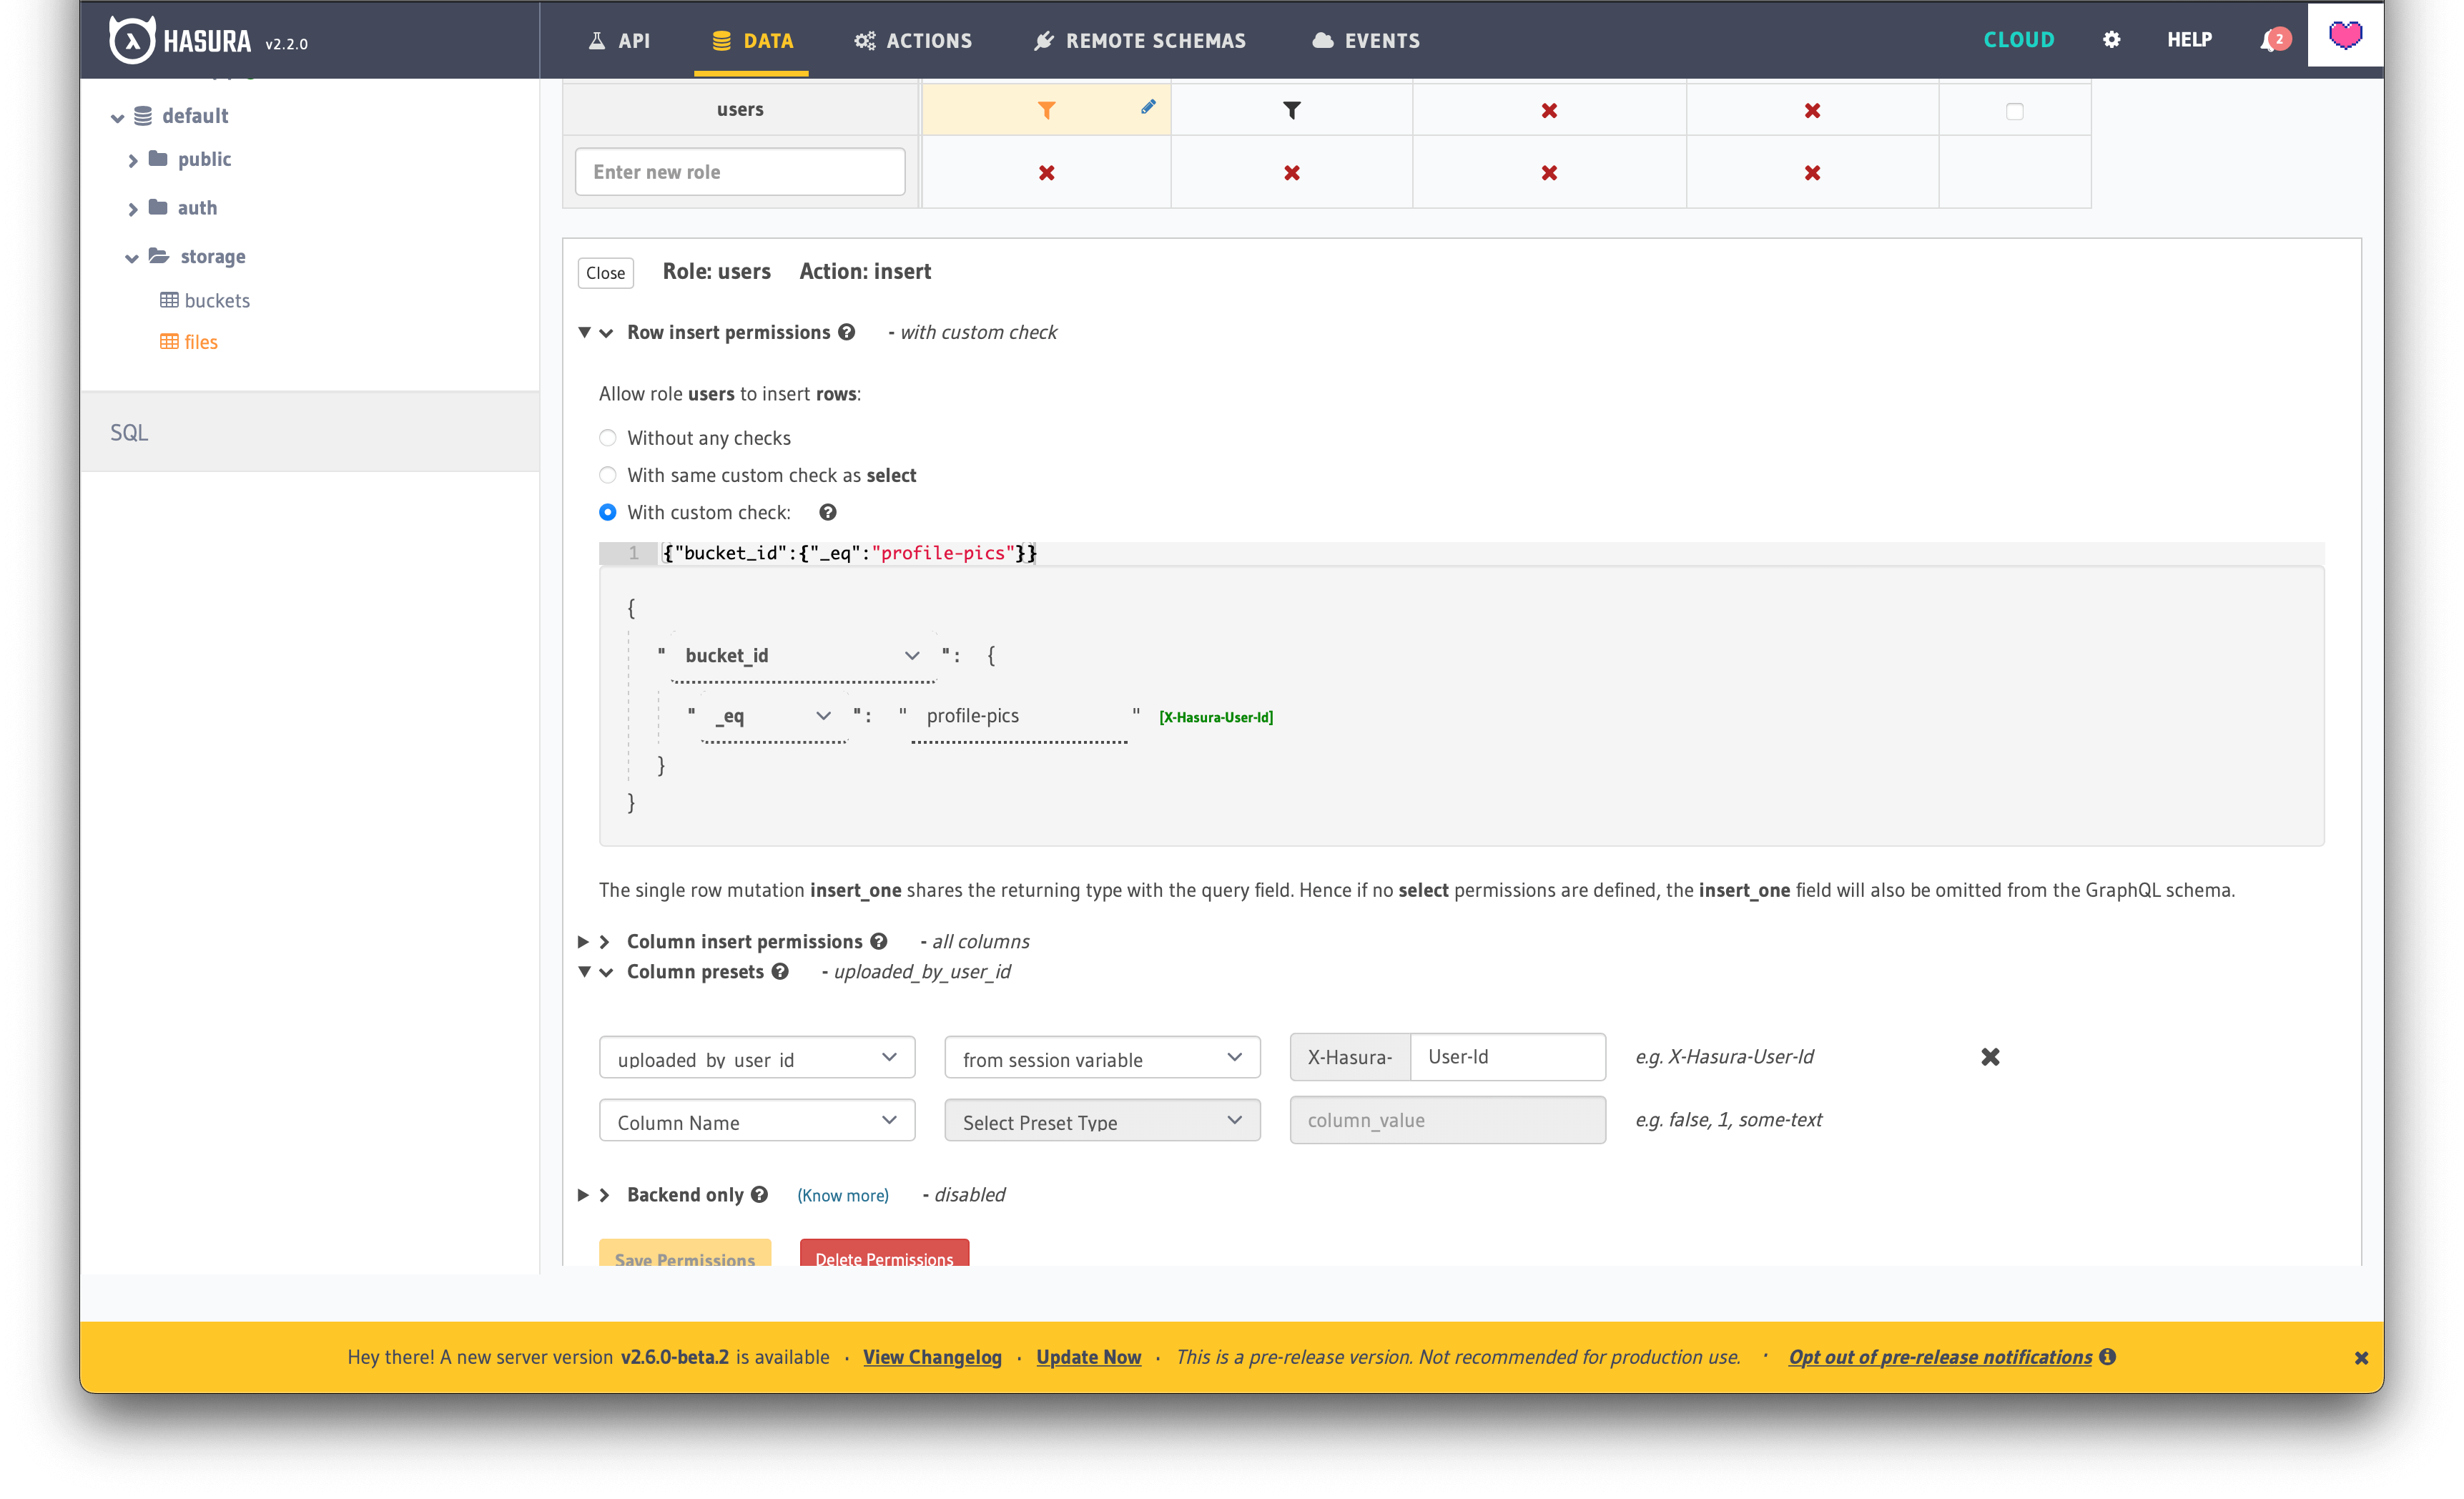
Task: Remove the uploaded_by_user_id preset with X icon
Action: tap(1990, 1057)
